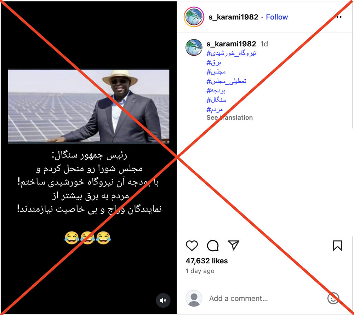This screenshot has width=354, height=315.
Task: Unmute the video with speaker toggle
Action: click(163, 300)
